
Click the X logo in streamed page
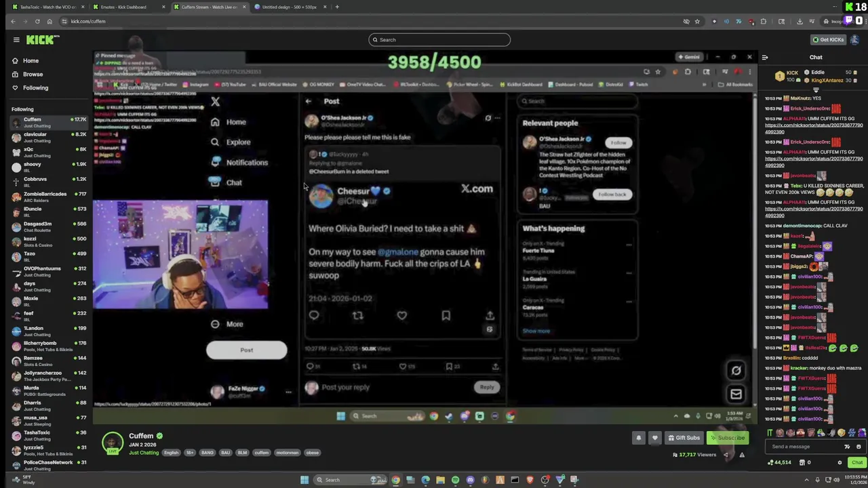pyautogui.click(x=216, y=102)
